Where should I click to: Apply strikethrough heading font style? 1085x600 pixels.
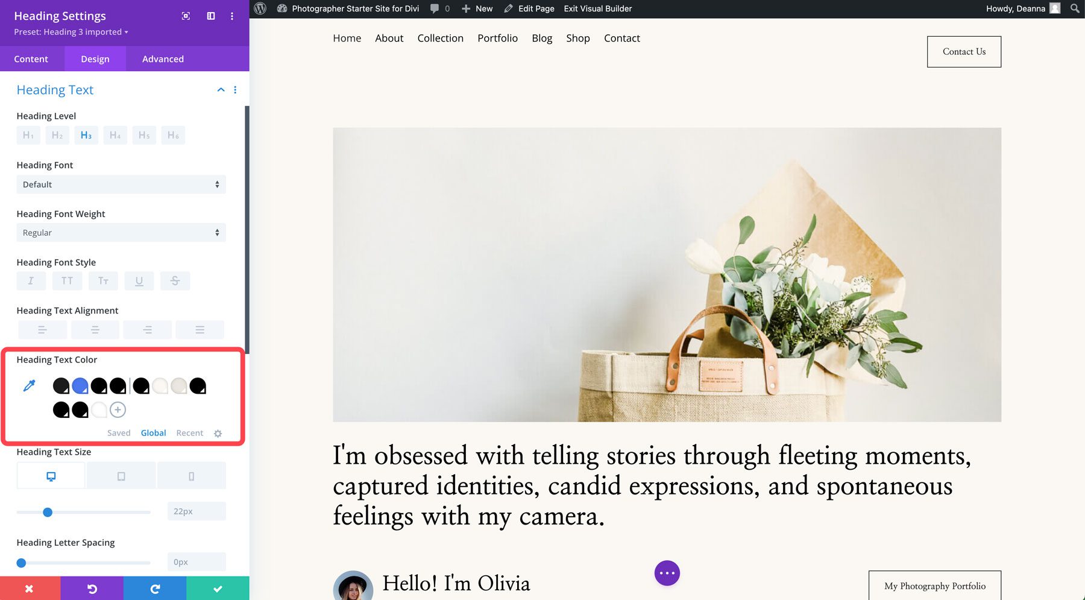175,280
